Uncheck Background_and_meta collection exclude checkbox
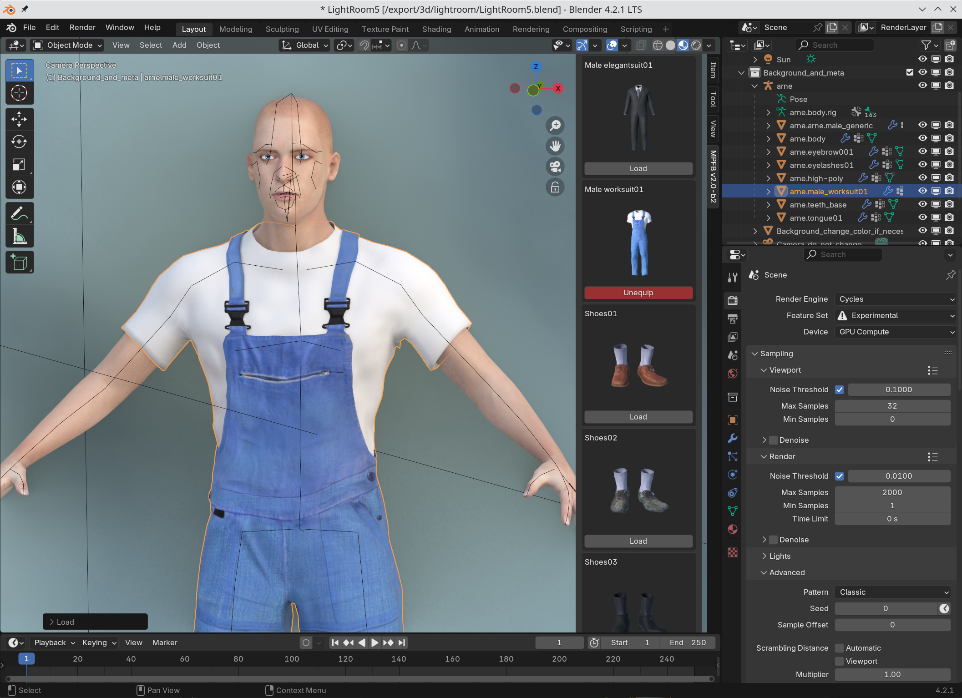This screenshot has height=698, width=962. pyautogui.click(x=910, y=72)
